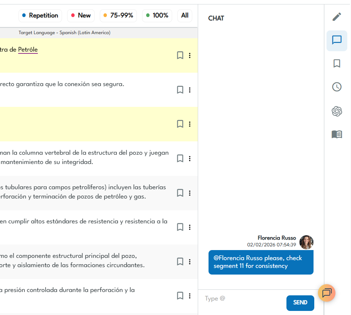Select the green 100% match filter
351x315 pixels.
[157, 16]
